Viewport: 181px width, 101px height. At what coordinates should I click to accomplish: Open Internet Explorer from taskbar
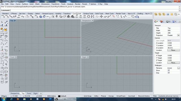(x=11, y=99)
